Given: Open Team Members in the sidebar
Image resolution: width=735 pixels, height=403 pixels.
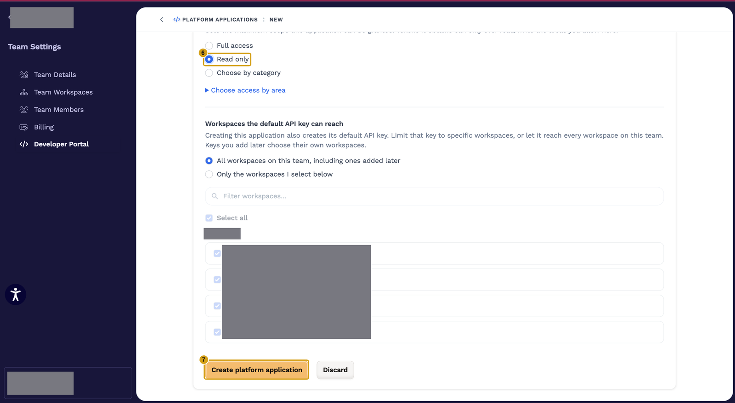Looking at the screenshot, I should (x=58, y=110).
